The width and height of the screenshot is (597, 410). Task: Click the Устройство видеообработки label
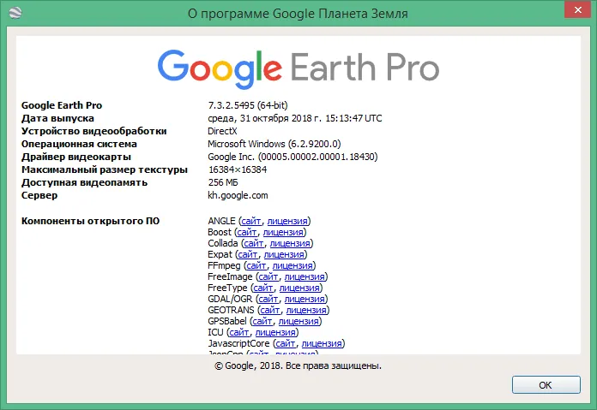coord(94,131)
